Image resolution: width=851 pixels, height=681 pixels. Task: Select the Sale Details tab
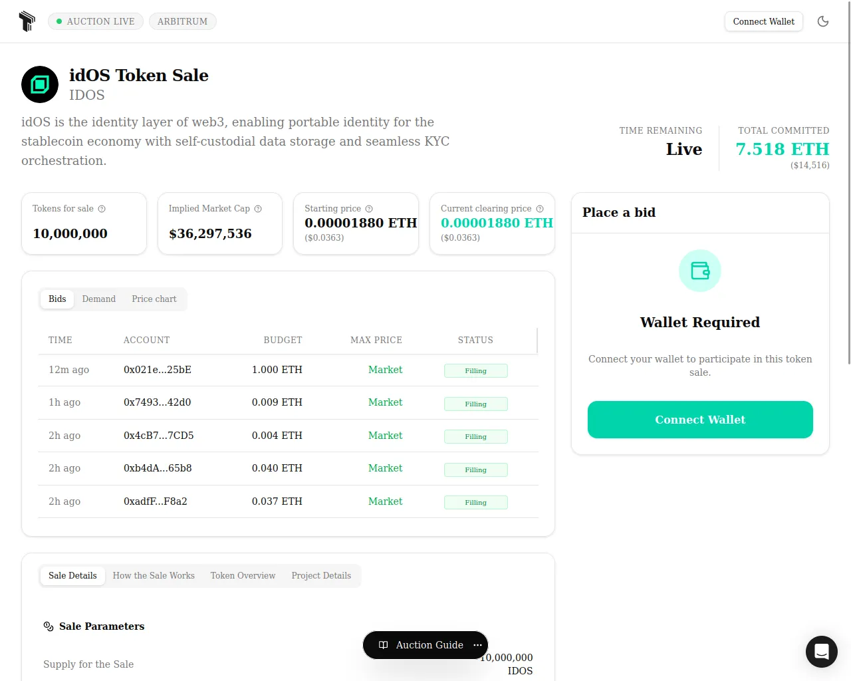pos(72,576)
